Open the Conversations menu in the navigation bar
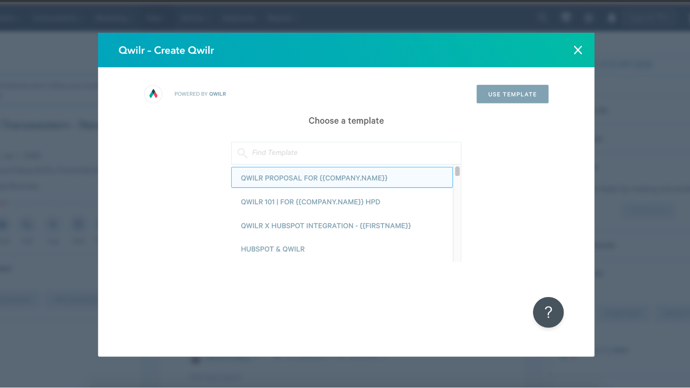Screen dimensions: 690x388 56,18
